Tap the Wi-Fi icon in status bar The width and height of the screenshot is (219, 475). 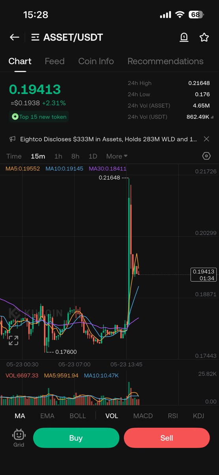tap(180, 15)
